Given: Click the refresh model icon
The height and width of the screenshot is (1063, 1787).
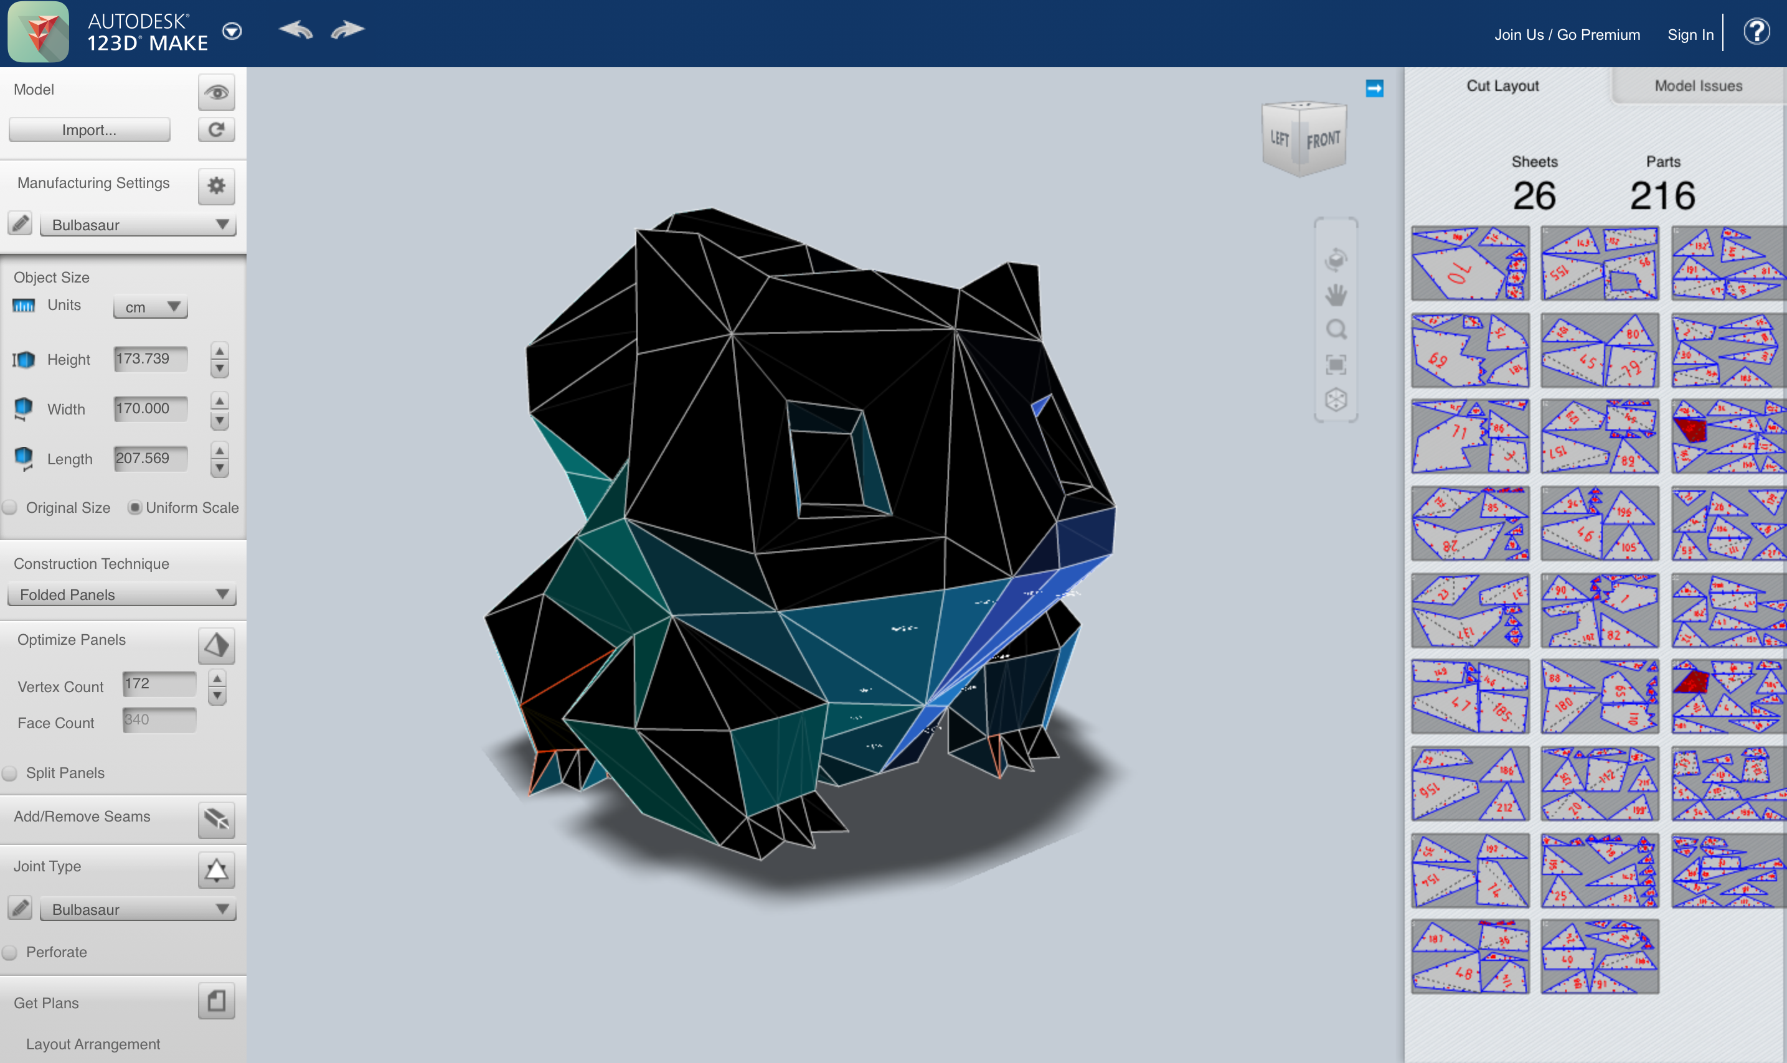Looking at the screenshot, I should 217,129.
